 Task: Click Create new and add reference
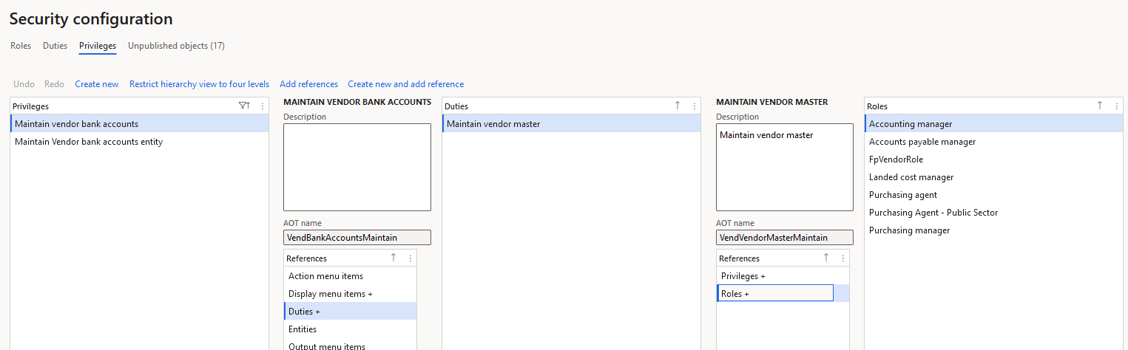tap(406, 84)
